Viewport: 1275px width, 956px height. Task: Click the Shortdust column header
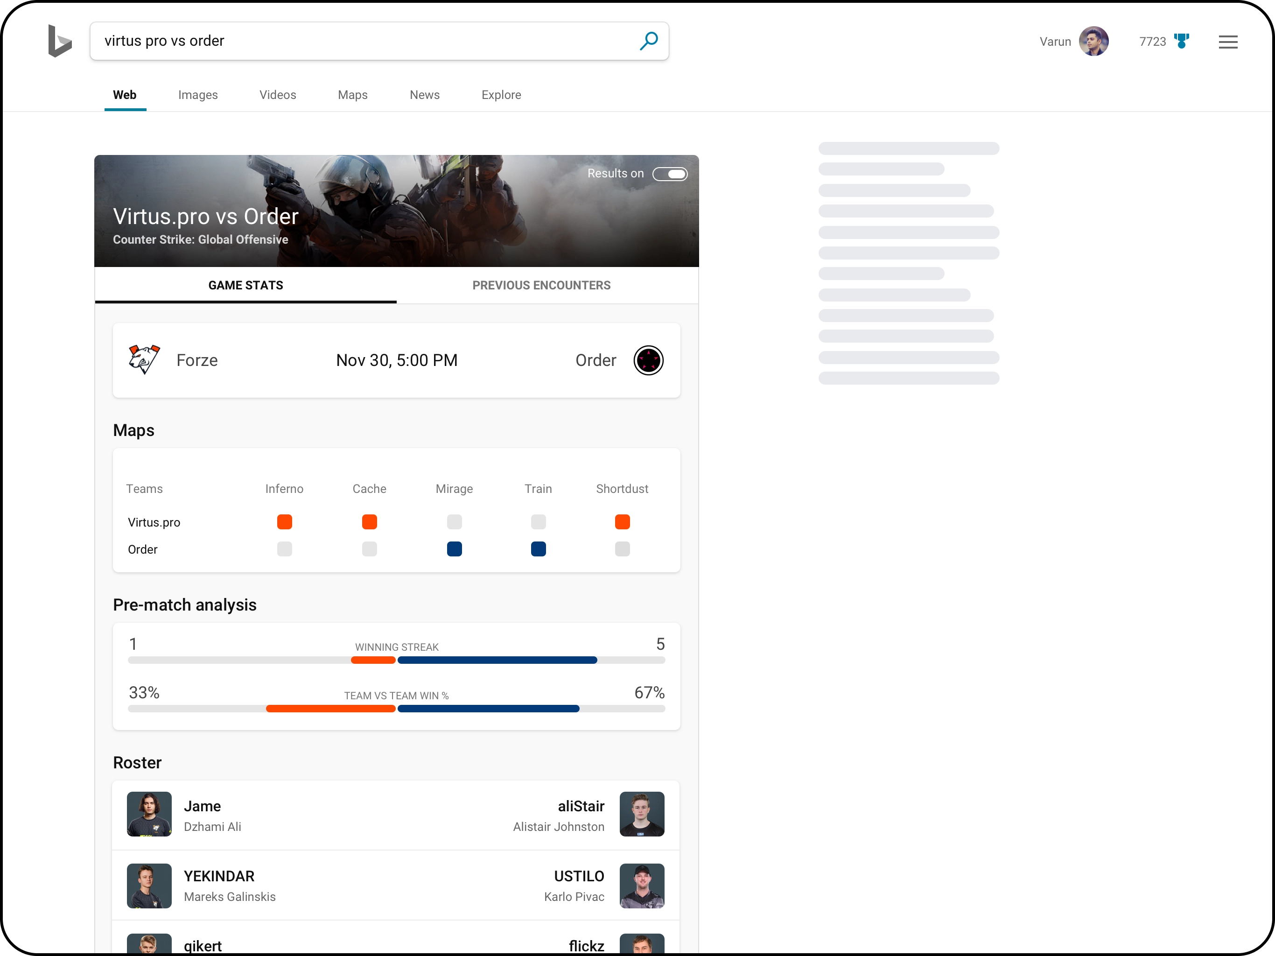click(623, 489)
